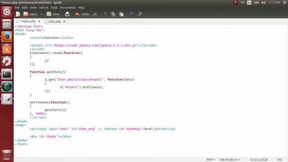The width and height of the screenshot is (288, 162).
Task: Open the battery indicator menu
Action: point(256,3)
